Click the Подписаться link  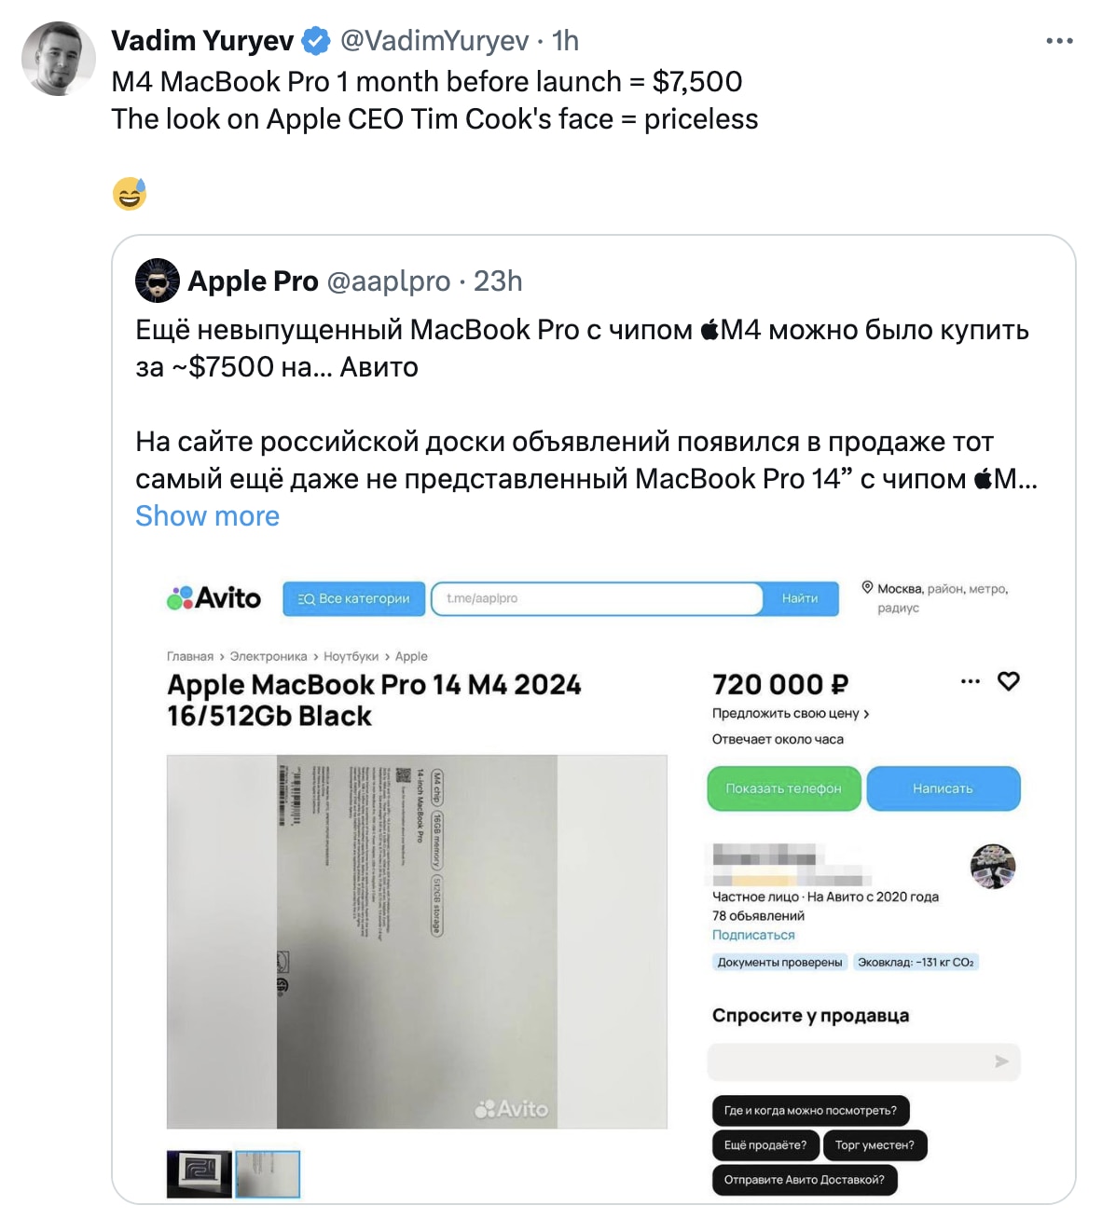click(753, 935)
